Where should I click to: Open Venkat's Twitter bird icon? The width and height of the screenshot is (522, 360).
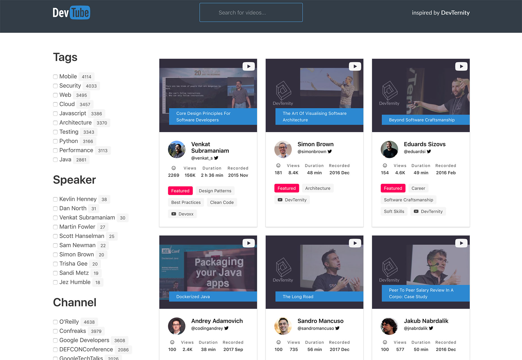point(216,158)
